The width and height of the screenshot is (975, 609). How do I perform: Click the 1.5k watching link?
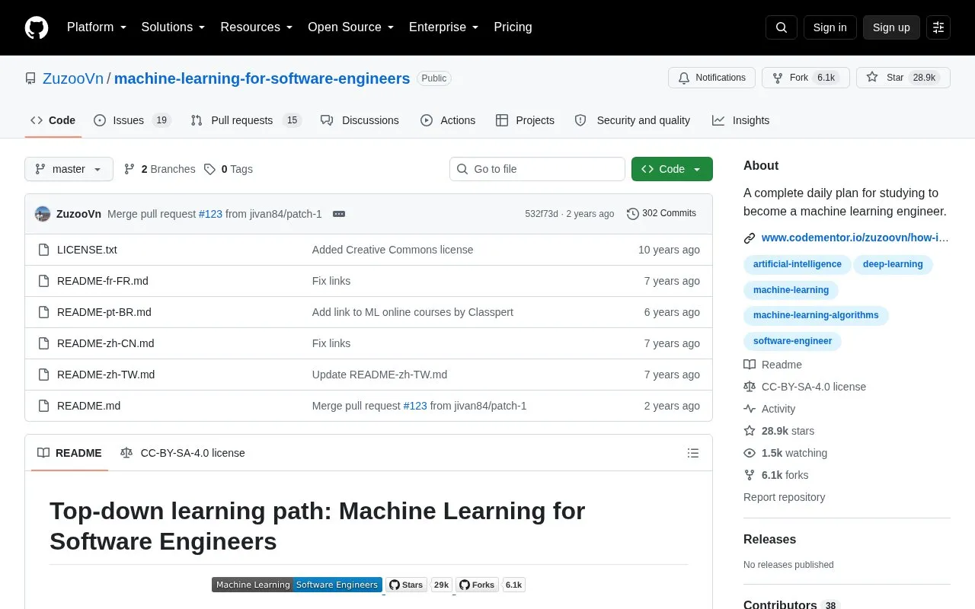pyautogui.click(x=794, y=453)
